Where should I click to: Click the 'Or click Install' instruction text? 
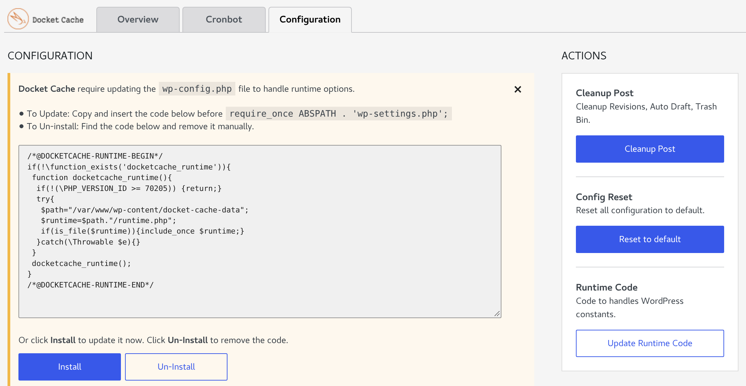tap(153, 340)
